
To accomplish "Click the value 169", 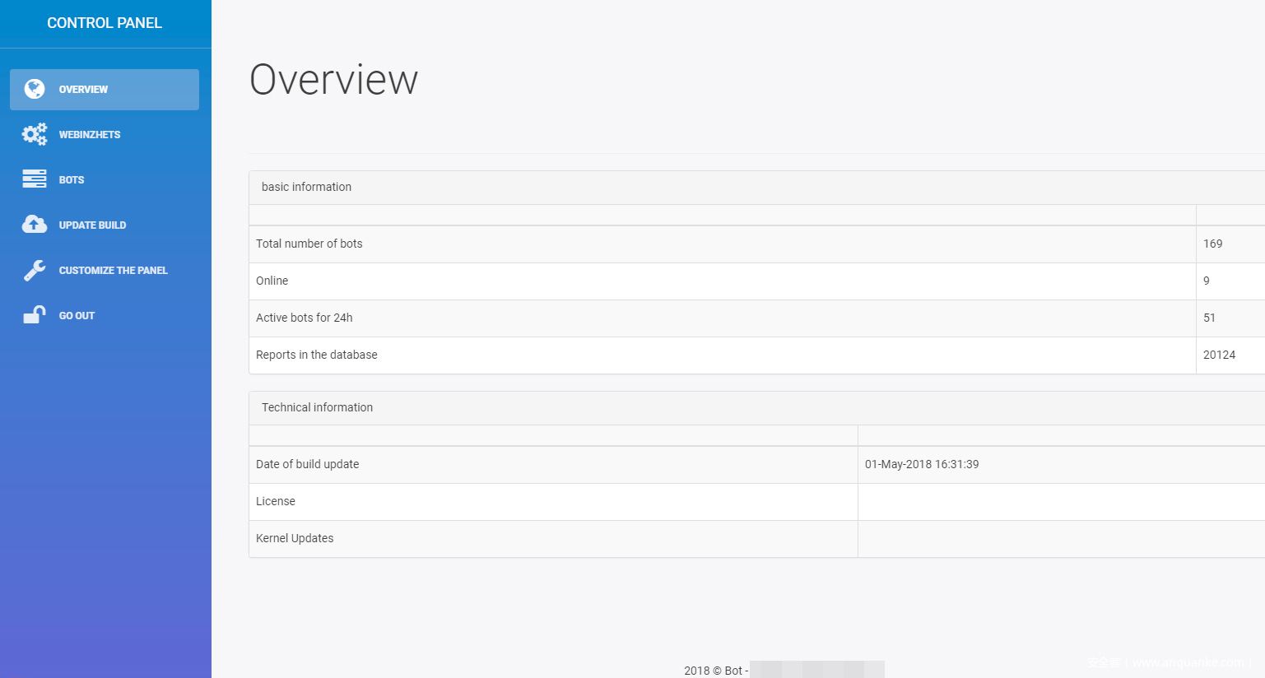I will coord(1212,244).
